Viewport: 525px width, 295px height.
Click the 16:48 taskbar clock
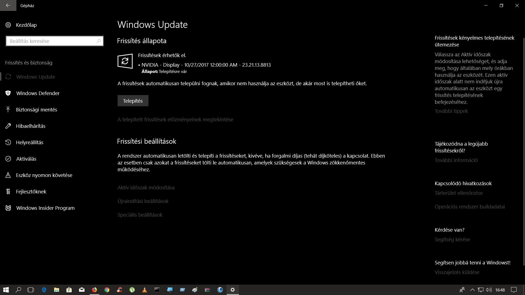point(500,290)
